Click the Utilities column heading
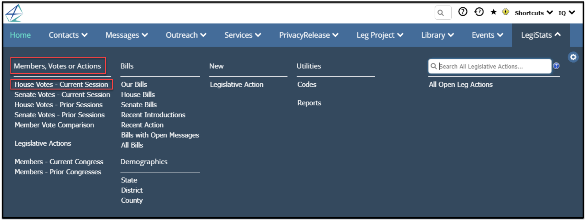 (x=309, y=66)
